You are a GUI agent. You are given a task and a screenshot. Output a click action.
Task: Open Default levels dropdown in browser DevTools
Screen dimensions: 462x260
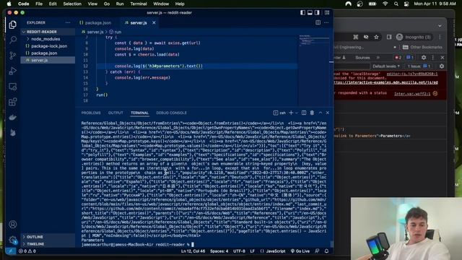click(x=386, y=66)
